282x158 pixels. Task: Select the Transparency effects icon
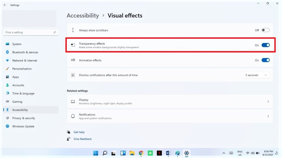[x=73, y=45]
